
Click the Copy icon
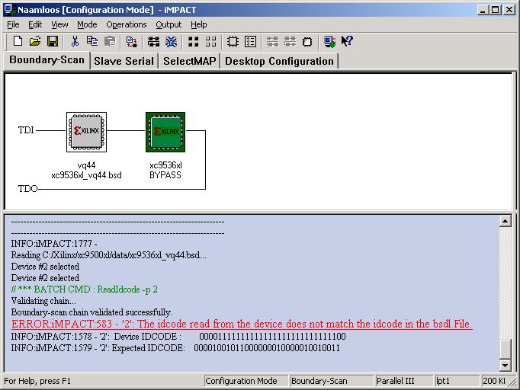pos(92,41)
